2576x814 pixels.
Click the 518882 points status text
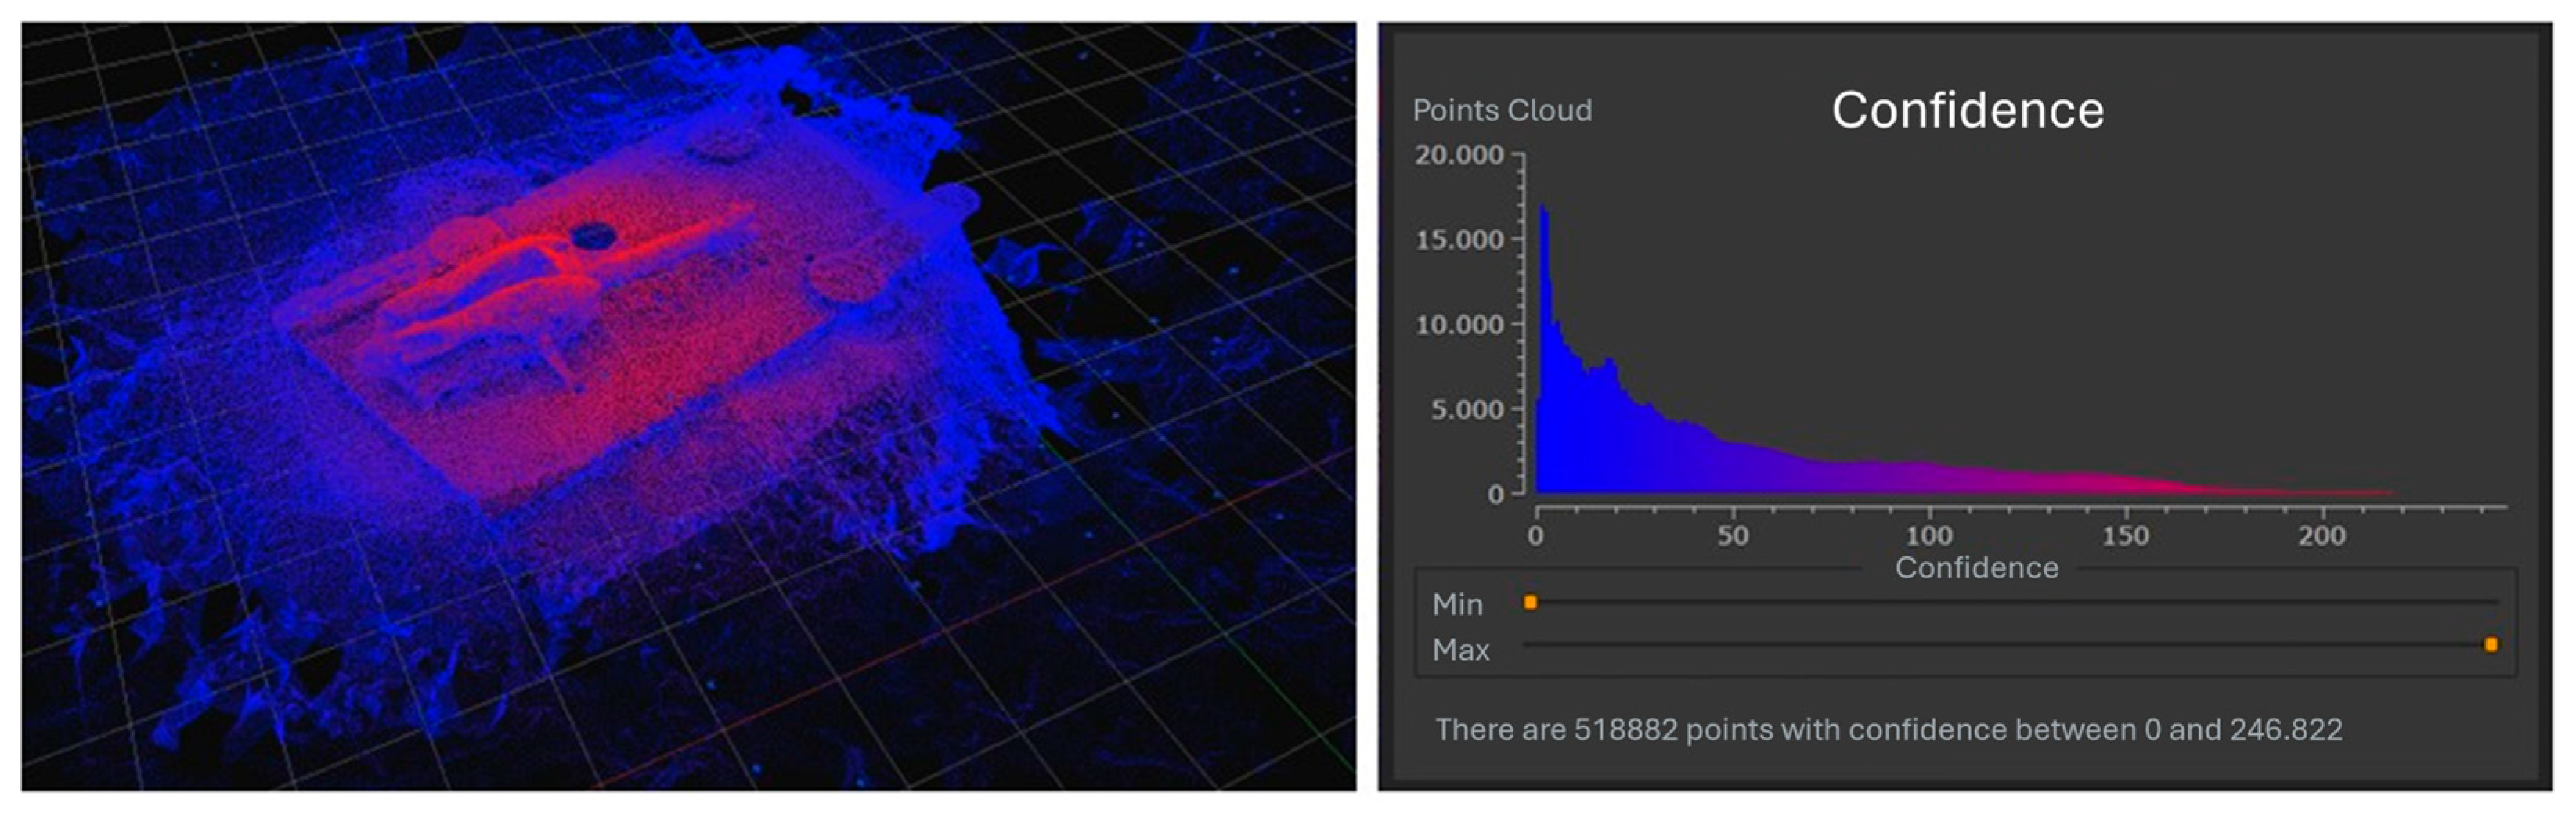click(1888, 729)
